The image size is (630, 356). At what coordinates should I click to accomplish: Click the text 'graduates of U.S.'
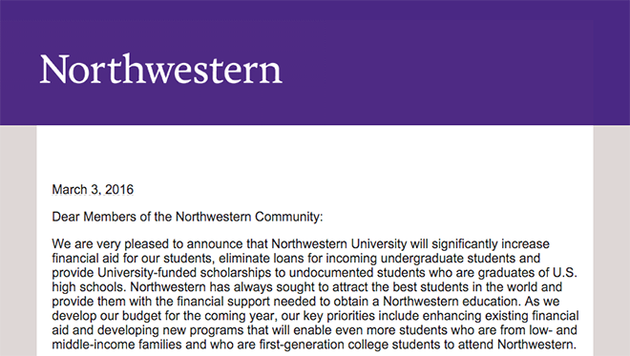pos(527,272)
